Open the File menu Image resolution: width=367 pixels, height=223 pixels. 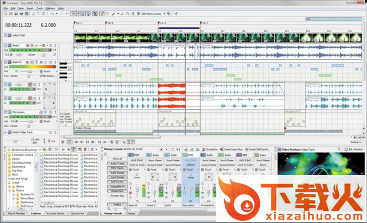point(6,9)
